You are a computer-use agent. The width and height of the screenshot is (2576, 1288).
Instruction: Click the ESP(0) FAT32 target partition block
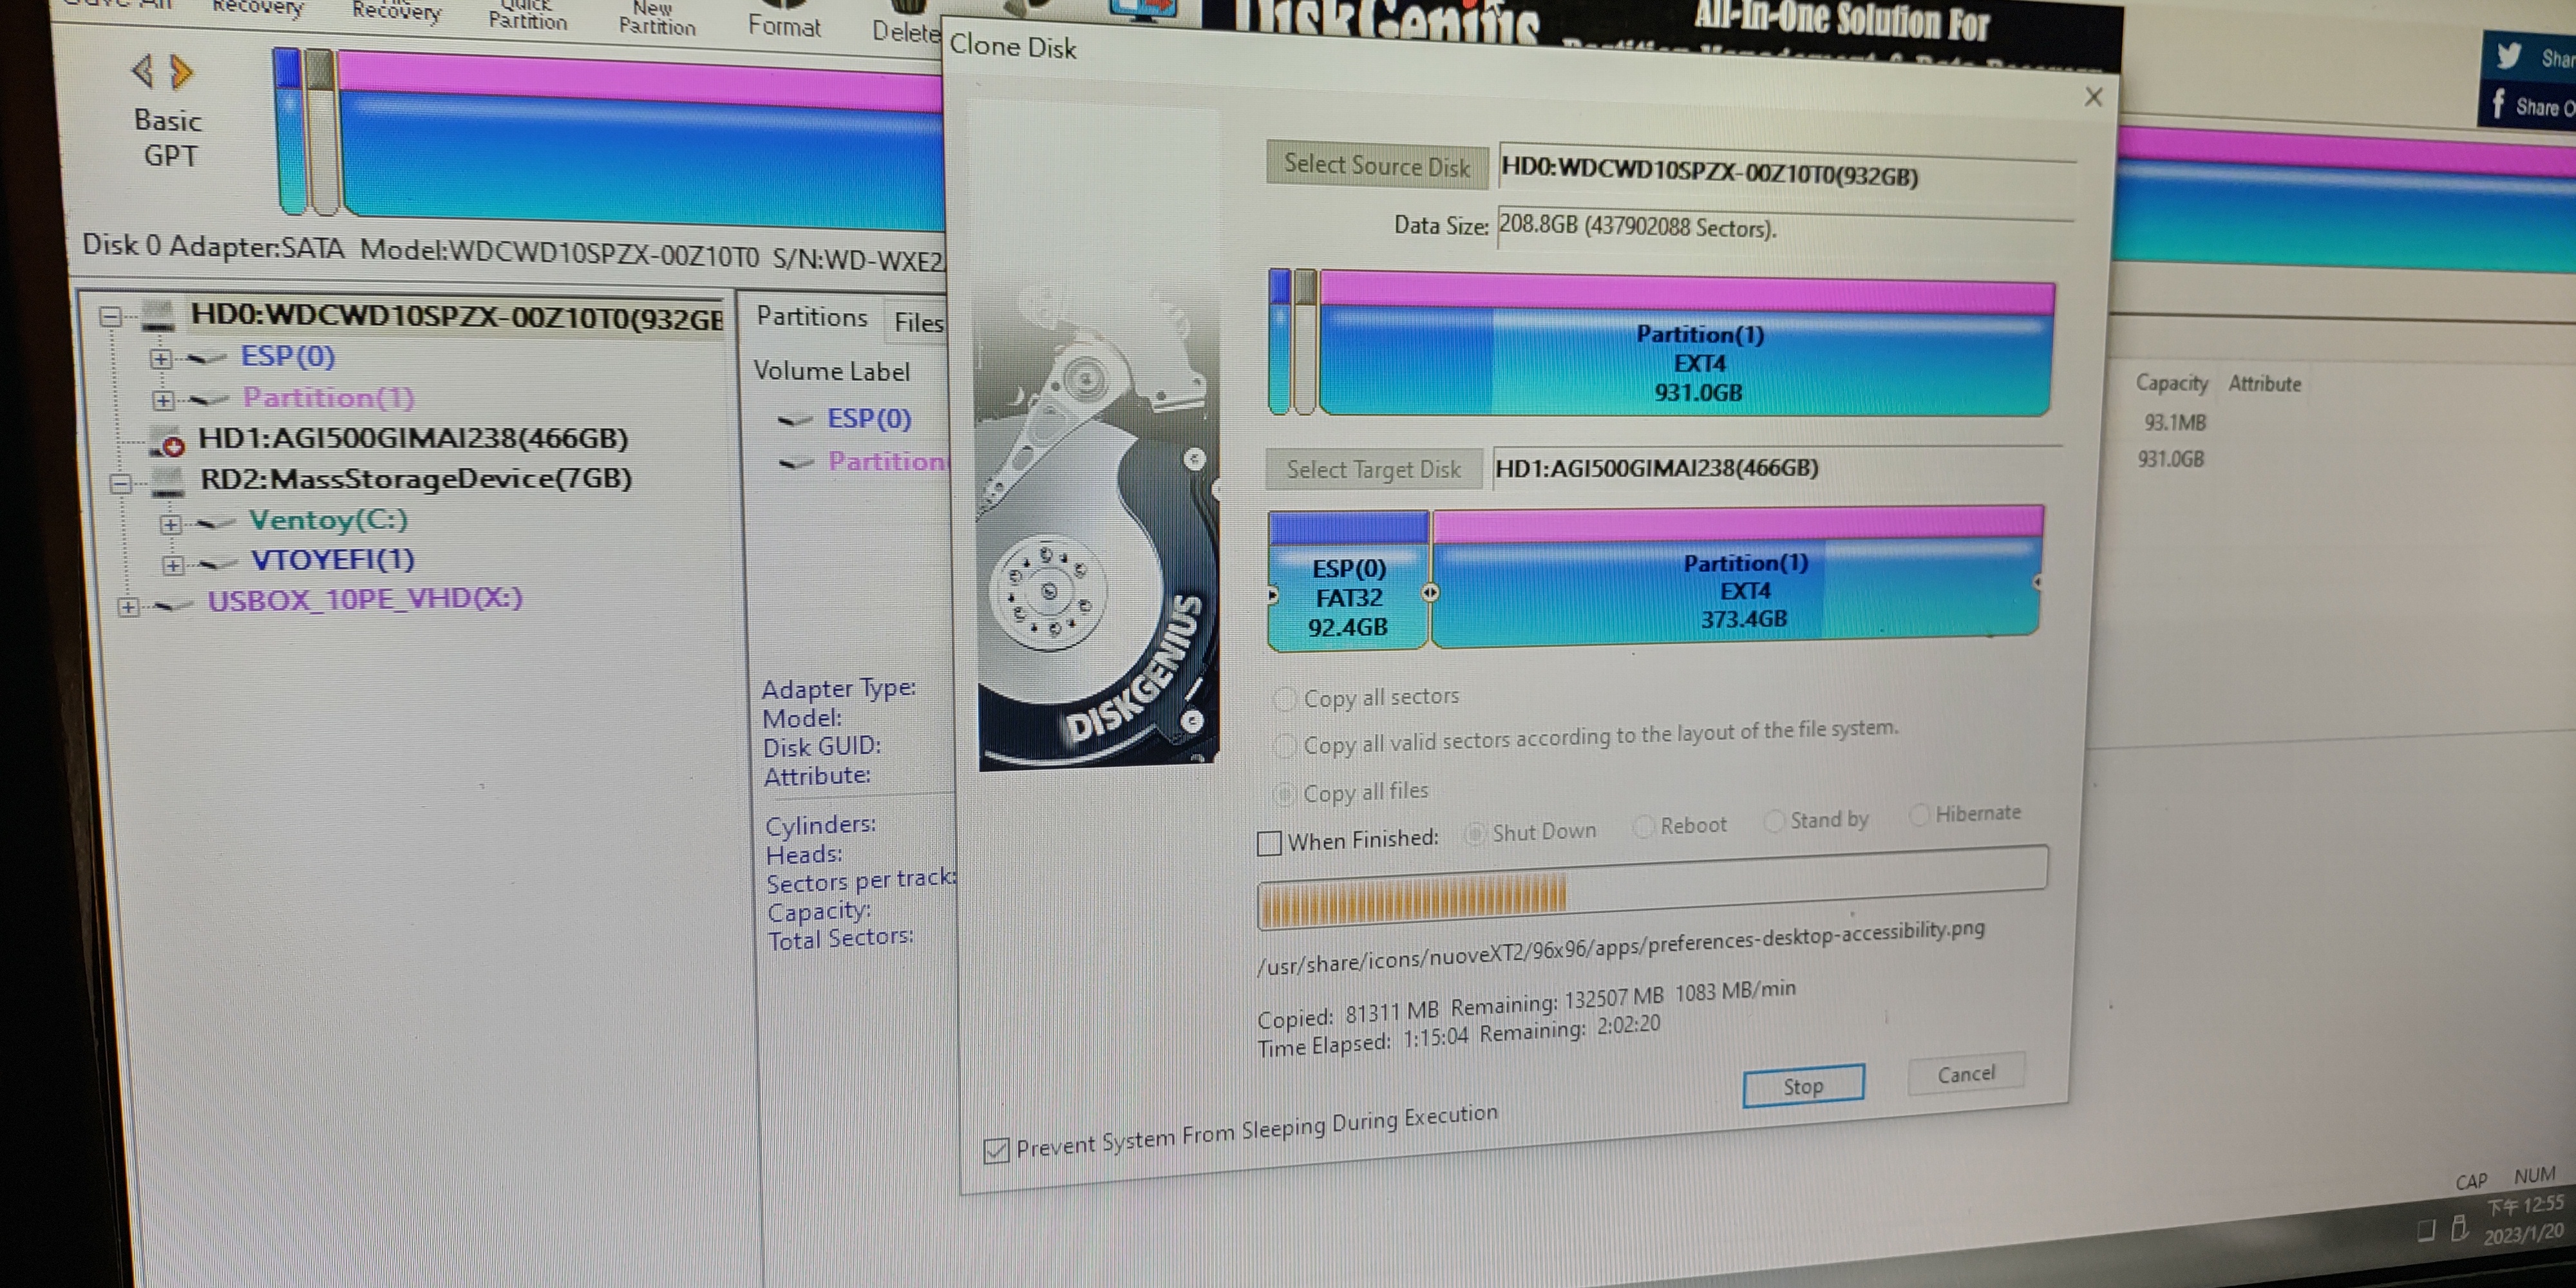click(x=1348, y=582)
